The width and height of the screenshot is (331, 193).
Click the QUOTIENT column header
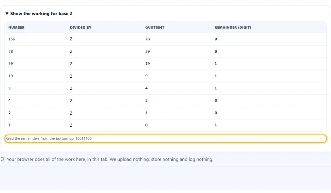click(155, 28)
